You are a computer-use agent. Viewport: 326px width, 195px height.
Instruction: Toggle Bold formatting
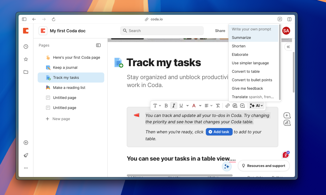click(x=166, y=106)
